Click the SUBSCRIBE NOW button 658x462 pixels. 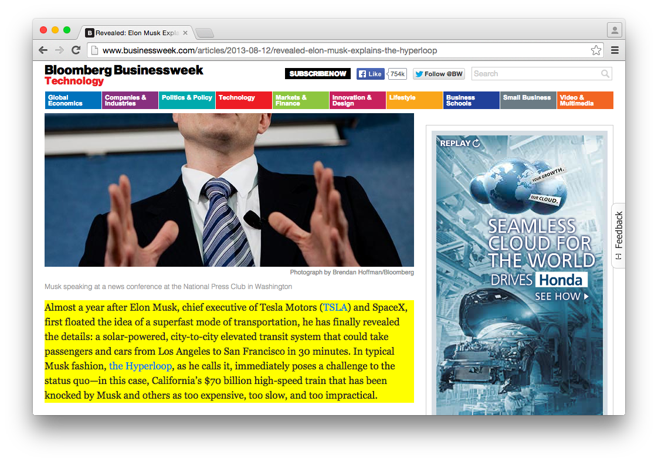318,74
